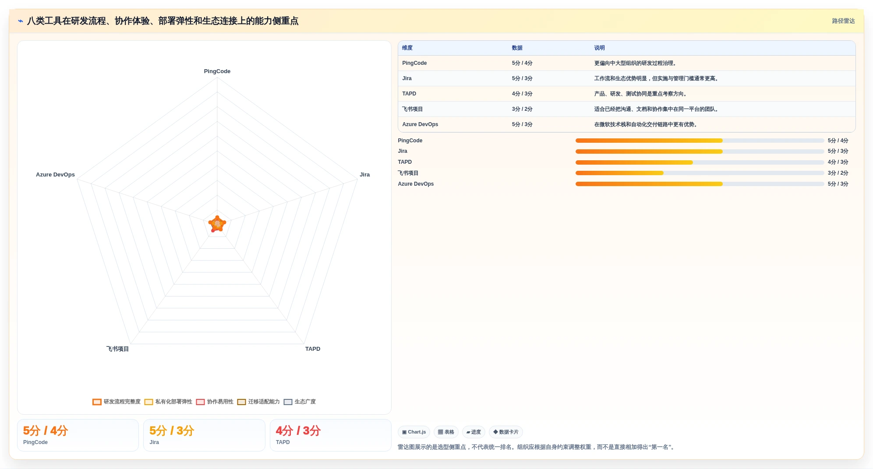
Task: Click Azure DevOps radar axis label
Action: point(55,175)
